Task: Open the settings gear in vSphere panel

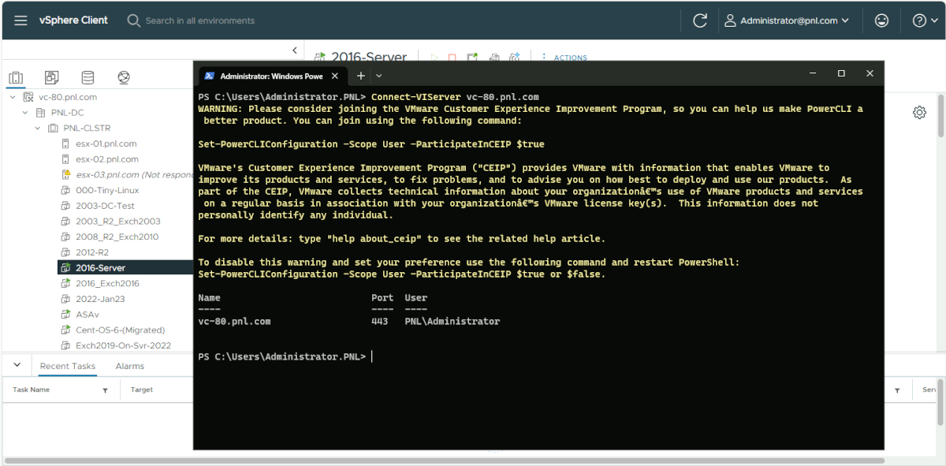Action: 919,113
